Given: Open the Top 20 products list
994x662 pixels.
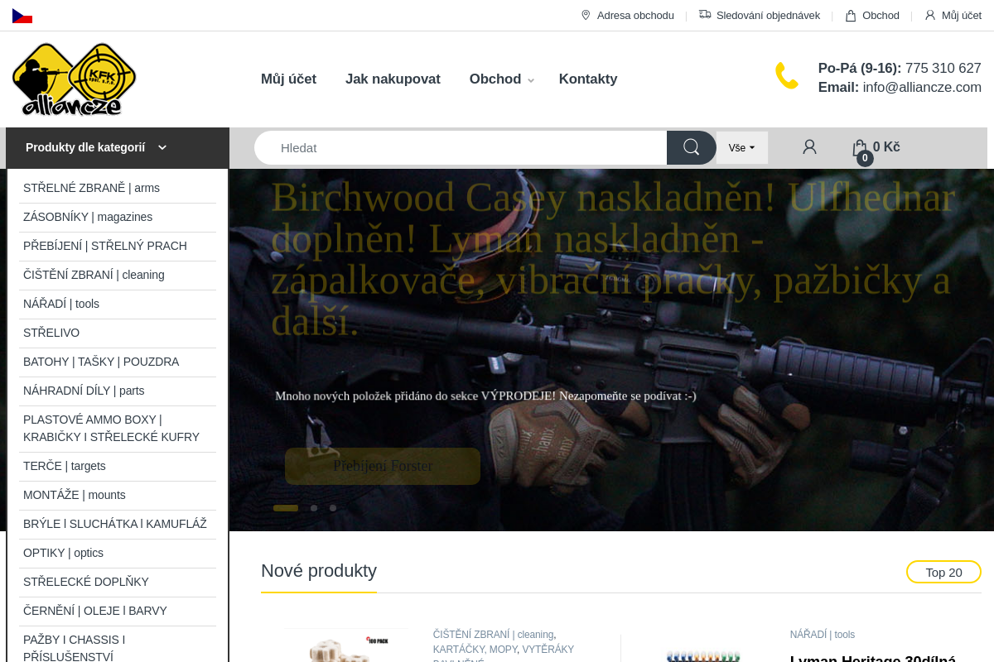Looking at the screenshot, I should point(943,571).
